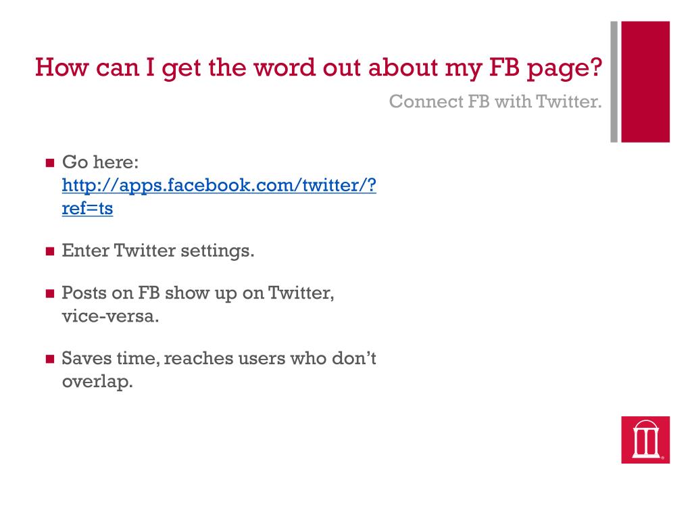Click the bullet before 'Enter Twitter settings.'

click(x=50, y=251)
